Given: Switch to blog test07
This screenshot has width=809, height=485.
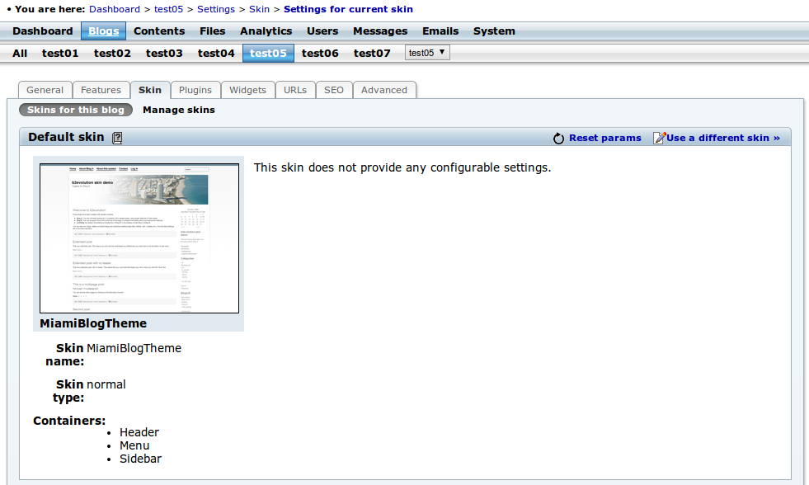Looking at the screenshot, I should pyautogui.click(x=372, y=53).
